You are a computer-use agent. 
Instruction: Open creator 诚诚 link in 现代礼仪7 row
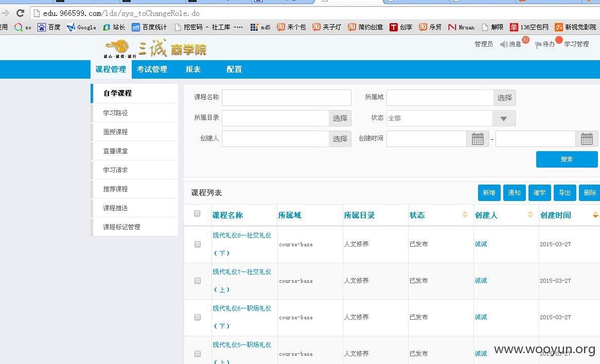coord(481,281)
